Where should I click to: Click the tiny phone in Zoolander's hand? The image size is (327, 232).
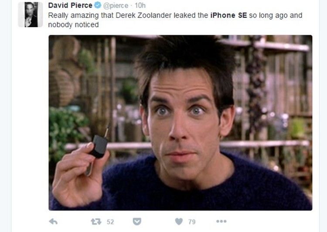coord(98,146)
